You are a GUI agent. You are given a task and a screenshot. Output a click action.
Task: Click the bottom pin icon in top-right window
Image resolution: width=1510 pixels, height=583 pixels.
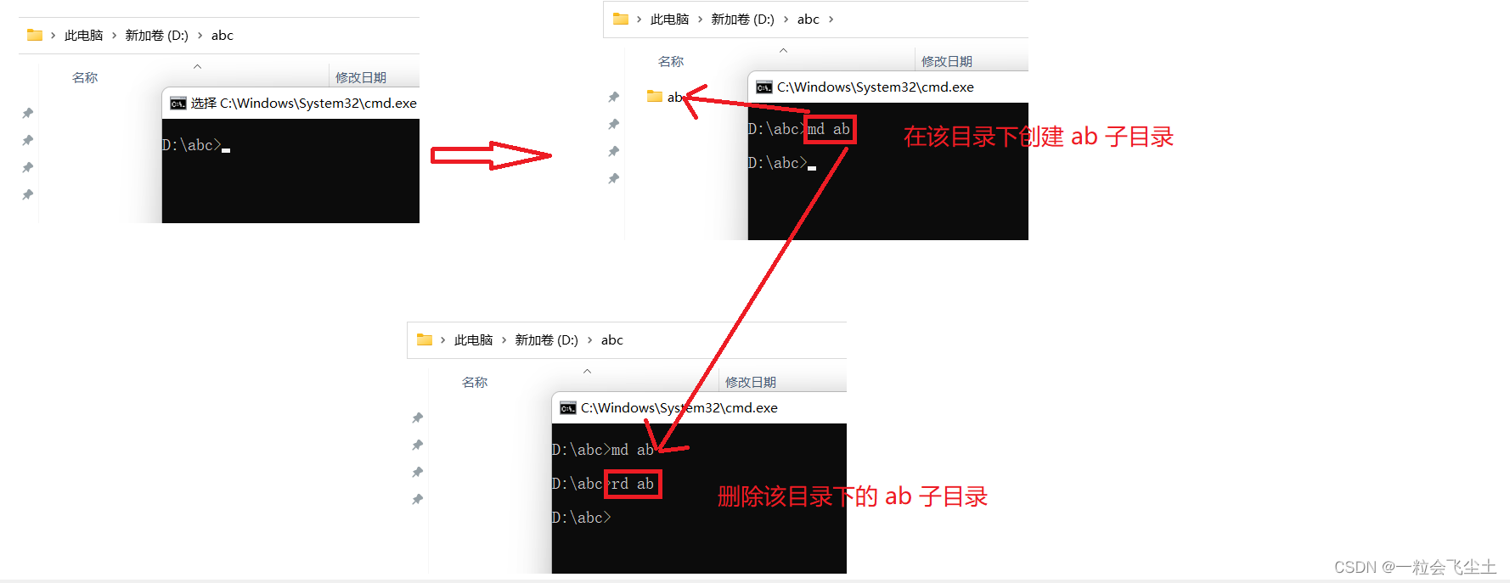click(x=614, y=178)
